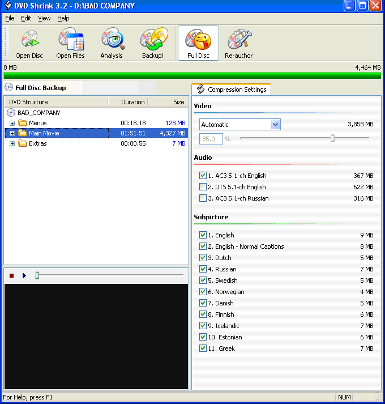Uncheck Icelandic subpicture
Screen dimensions: 385x404
point(203,326)
